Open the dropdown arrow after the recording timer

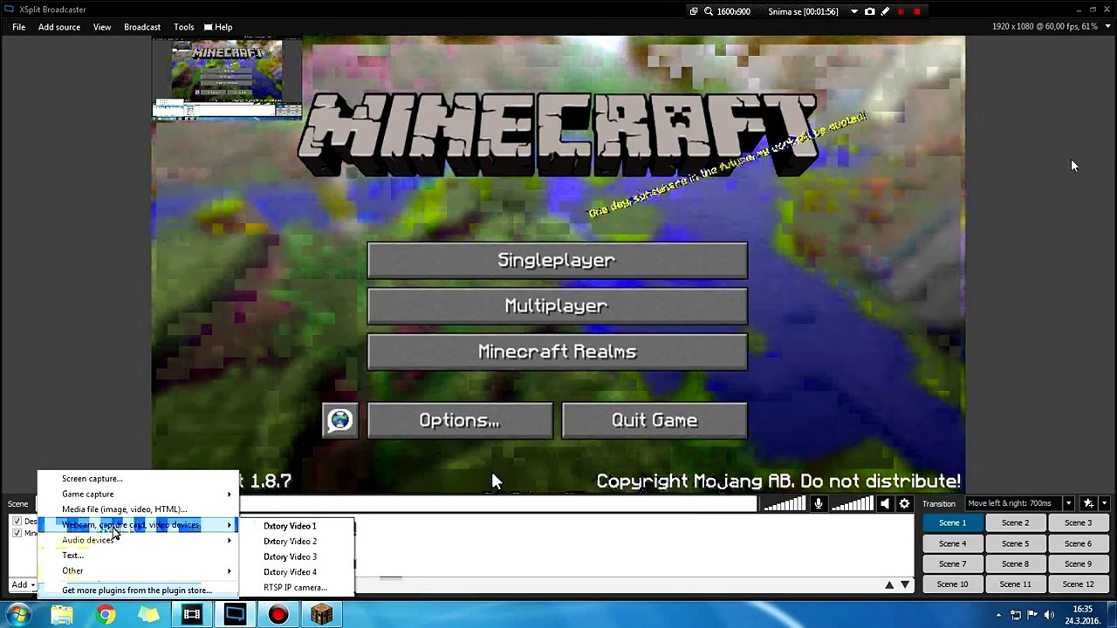[x=853, y=11]
